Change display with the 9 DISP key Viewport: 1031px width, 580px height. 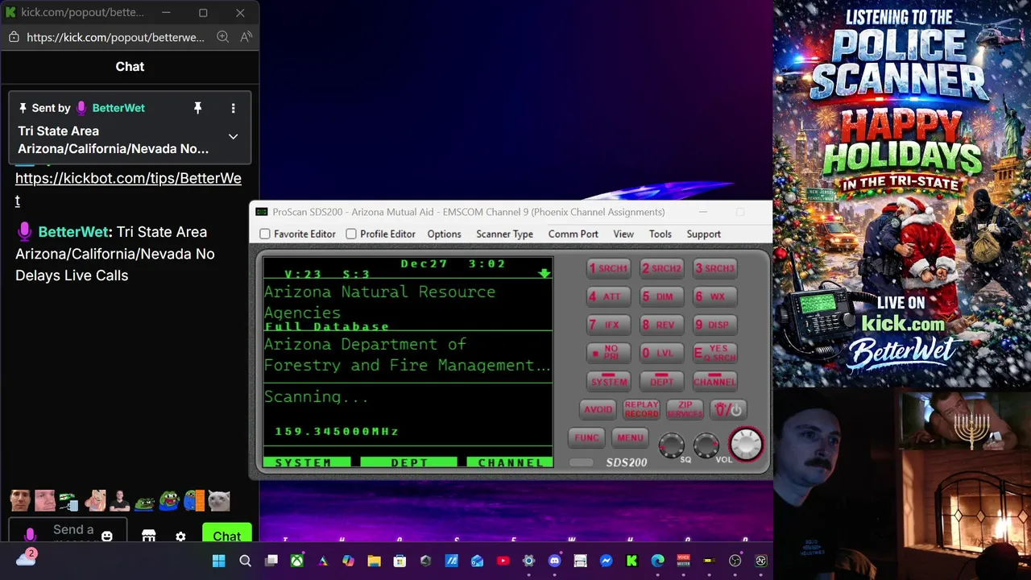point(714,325)
